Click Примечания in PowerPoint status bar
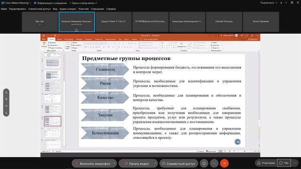Viewport: 301px width, 169px height. pos(211,151)
